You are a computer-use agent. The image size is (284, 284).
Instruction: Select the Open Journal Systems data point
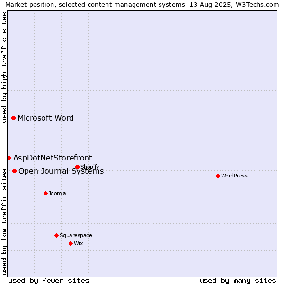click(x=15, y=171)
